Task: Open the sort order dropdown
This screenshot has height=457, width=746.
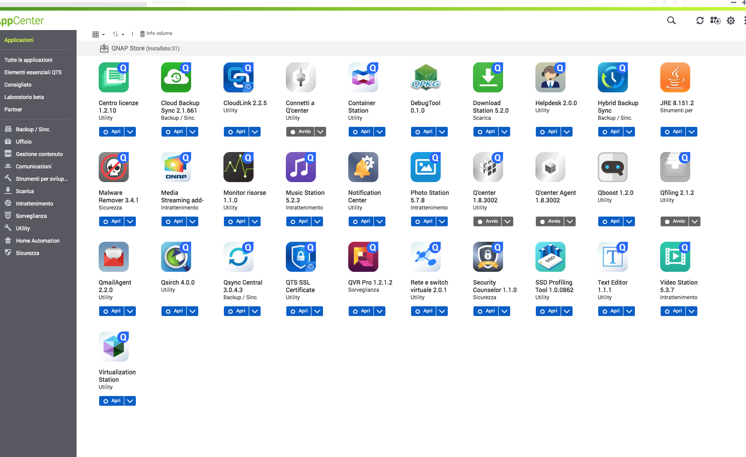Action: tap(118, 34)
